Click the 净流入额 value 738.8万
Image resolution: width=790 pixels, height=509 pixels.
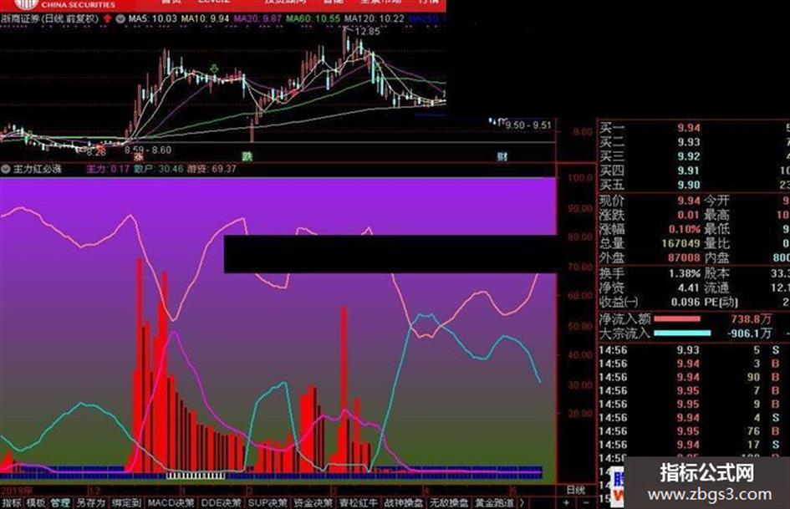pyautogui.click(x=751, y=319)
